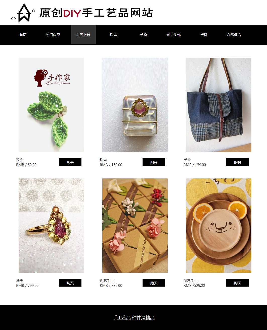Go to 创意头饰 category

[x=174, y=35]
